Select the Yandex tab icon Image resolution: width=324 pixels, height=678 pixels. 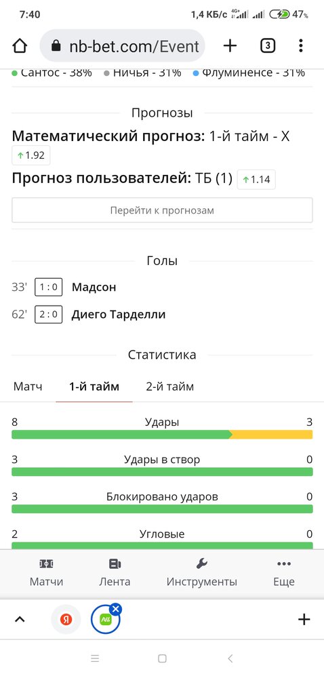(66, 620)
